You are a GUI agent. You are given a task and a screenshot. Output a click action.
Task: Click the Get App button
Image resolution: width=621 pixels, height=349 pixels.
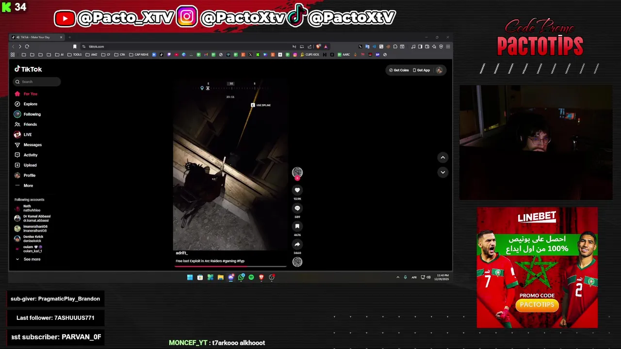pyautogui.click(x=421, y=70)
